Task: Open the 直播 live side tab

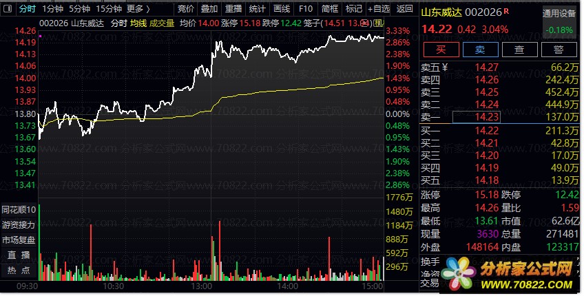Action: tap(19, 255)
